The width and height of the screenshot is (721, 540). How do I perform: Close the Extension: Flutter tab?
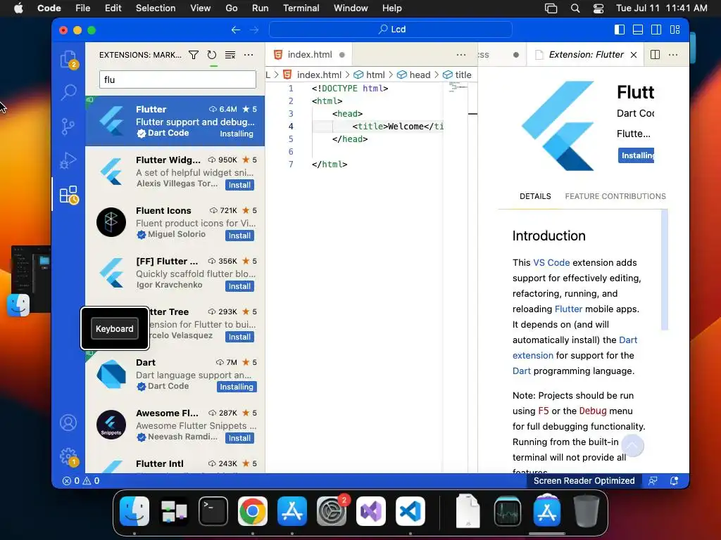[x=634, y=55]
